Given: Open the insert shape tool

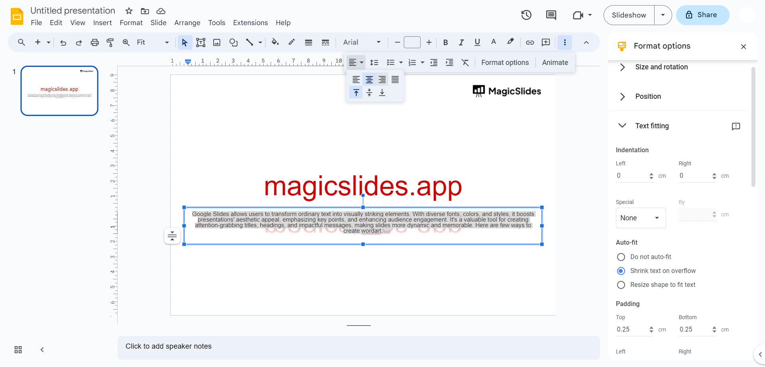Looking at the screenshot, I should coord(234,42).
